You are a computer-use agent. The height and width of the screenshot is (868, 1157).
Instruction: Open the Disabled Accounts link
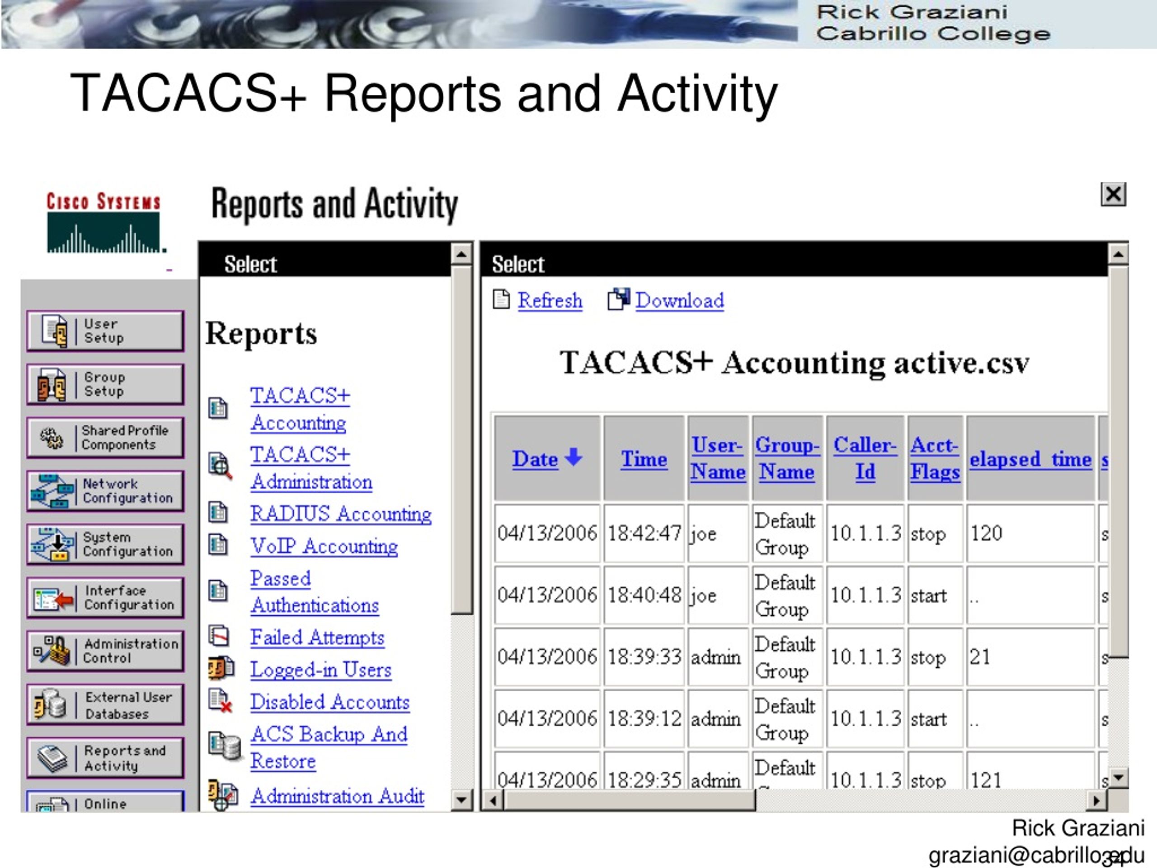point(330,702)
